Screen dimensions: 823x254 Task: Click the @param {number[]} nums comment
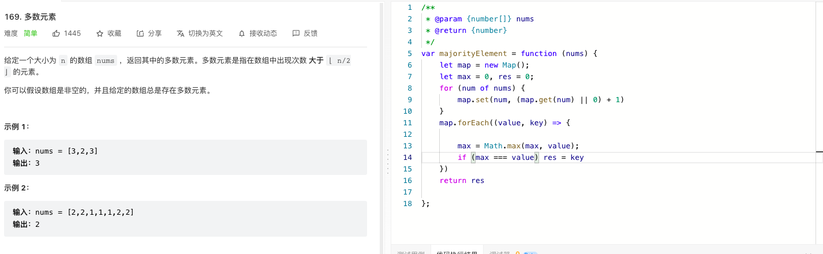coord(480,18)
